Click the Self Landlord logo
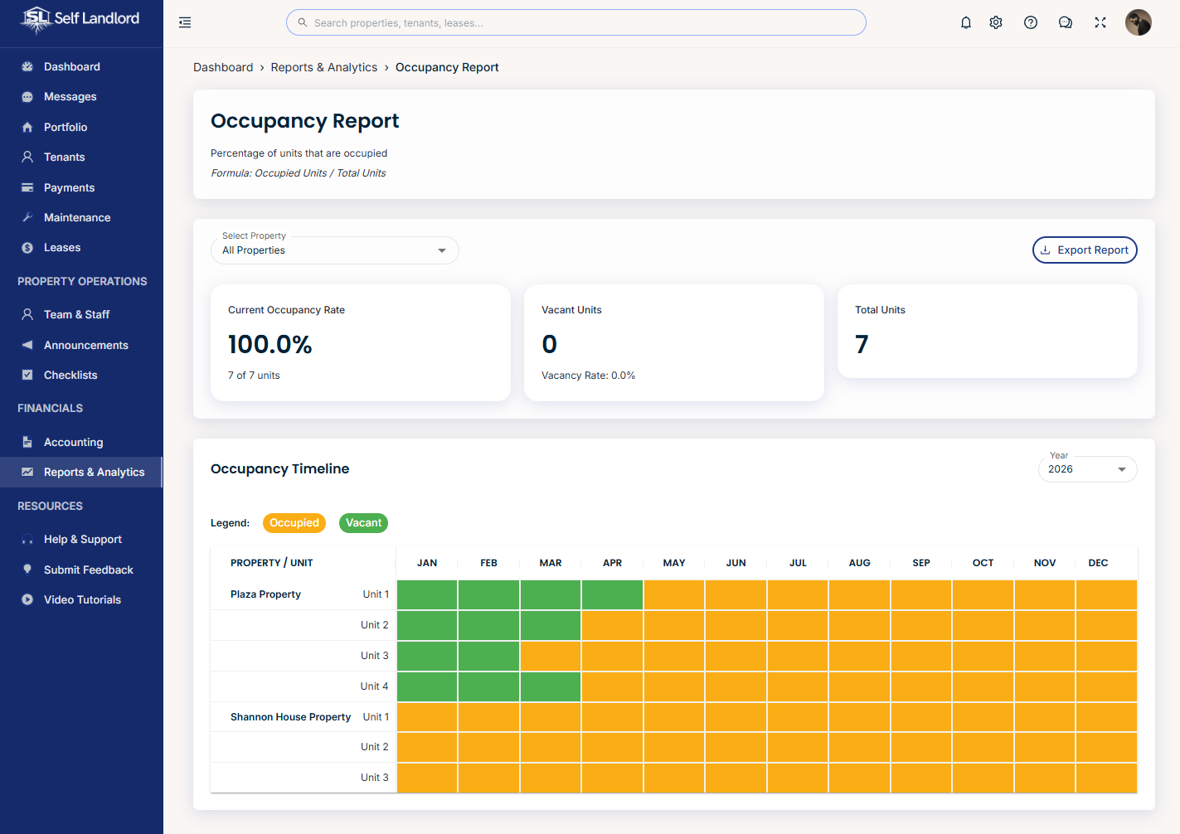Viewport: 1180px width, 834px height. click(81, 19)
